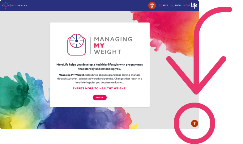Click the lifebuoy icon beside HELP
The height and width of the screenshot is (144, 243).
click(x=160, y=6)
